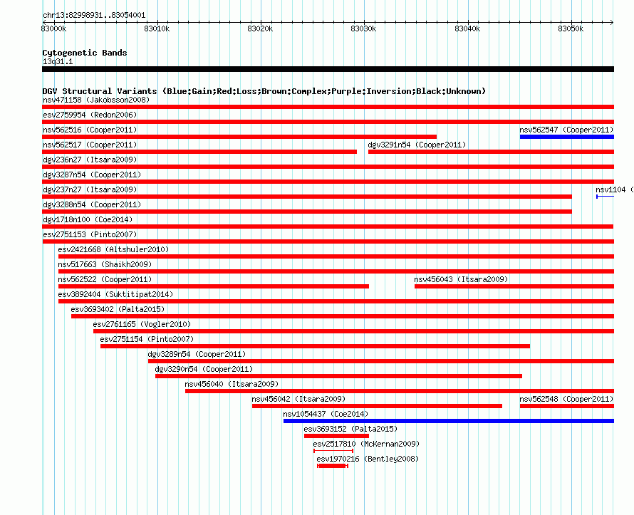Open nsv562516 (Cooper2011) variant label
The image size is (634, 515).
(x=90, y=130)
